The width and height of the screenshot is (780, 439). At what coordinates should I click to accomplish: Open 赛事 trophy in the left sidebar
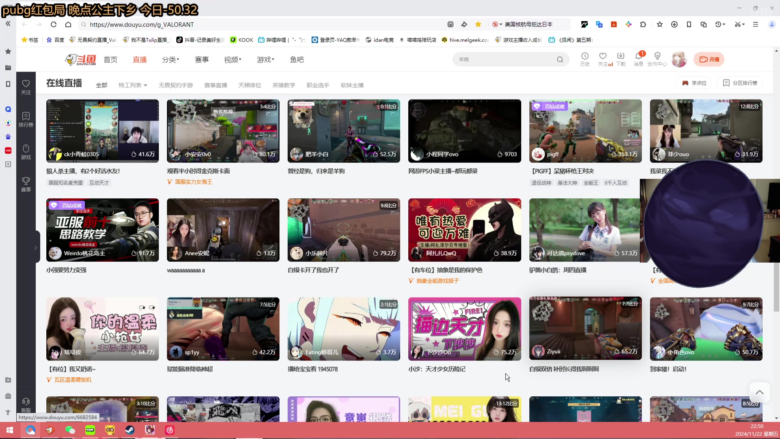(26, 185)
